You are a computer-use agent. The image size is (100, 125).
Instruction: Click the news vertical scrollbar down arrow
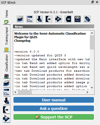click(x=92, y=88)
